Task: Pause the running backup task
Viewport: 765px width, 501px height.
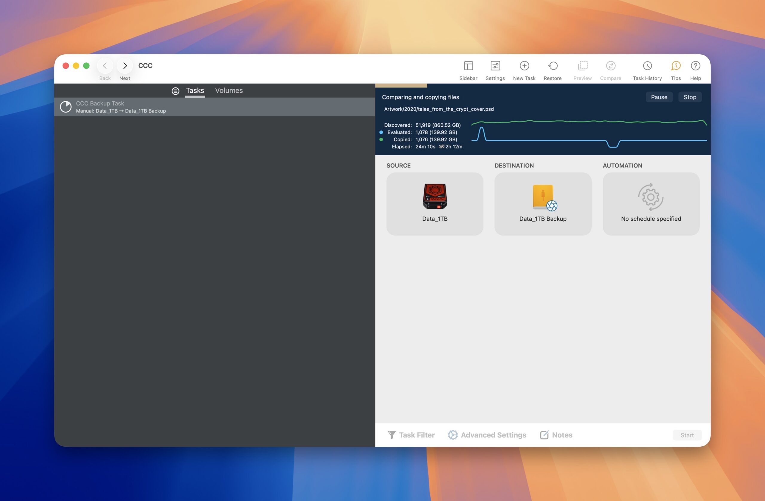Action: 659,97
